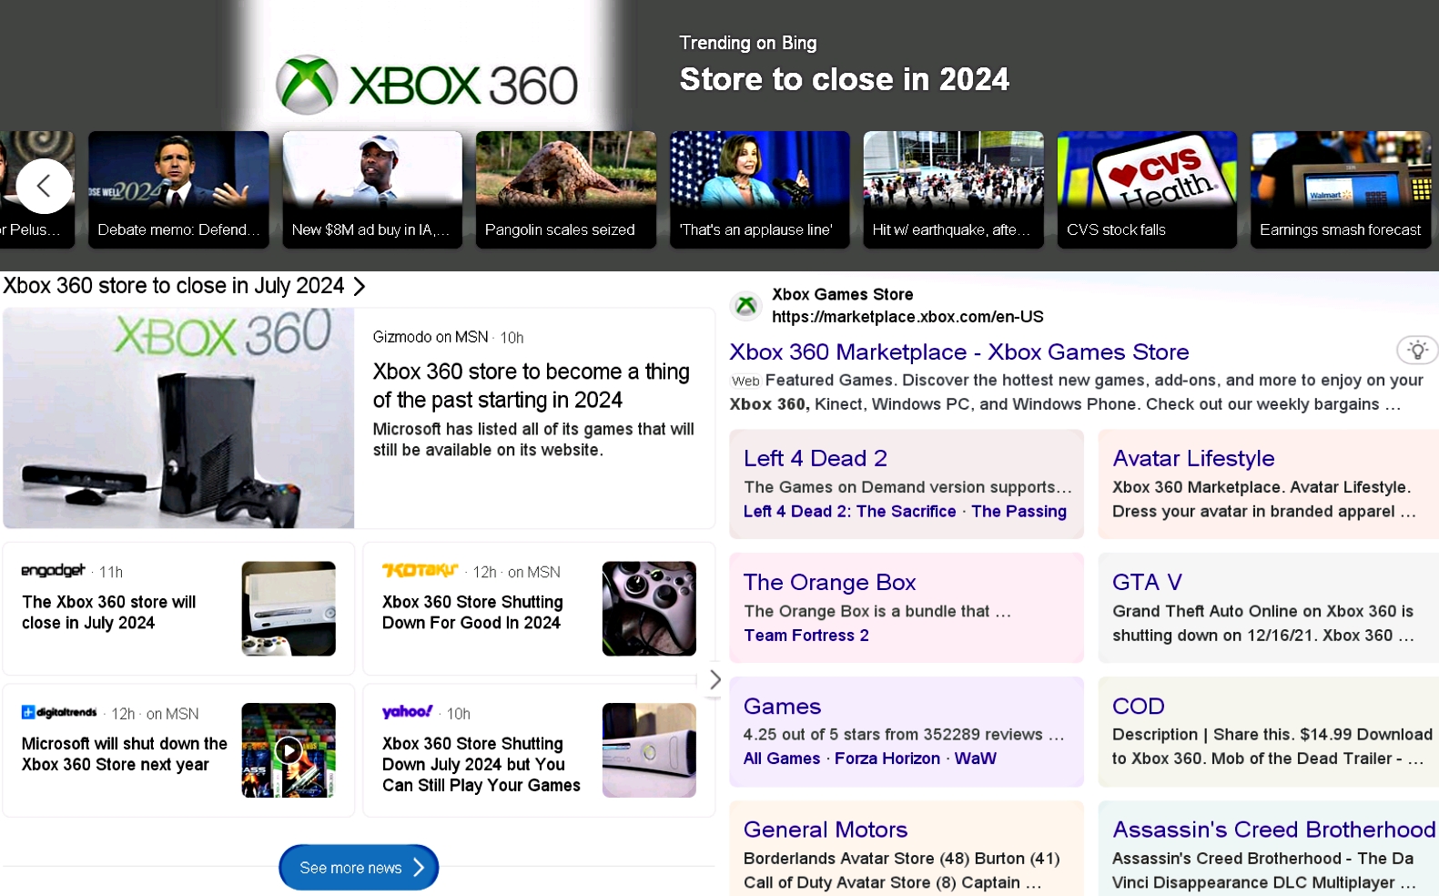1439x896 pixels.
Task: Open Earnings smash forecast trending card
Action: 1341,189
